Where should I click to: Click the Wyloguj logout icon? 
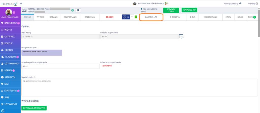pyautogui.click(x=257, y=4)
